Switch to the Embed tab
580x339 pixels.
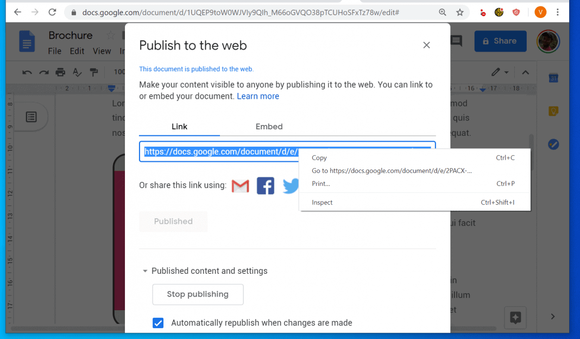269,127
